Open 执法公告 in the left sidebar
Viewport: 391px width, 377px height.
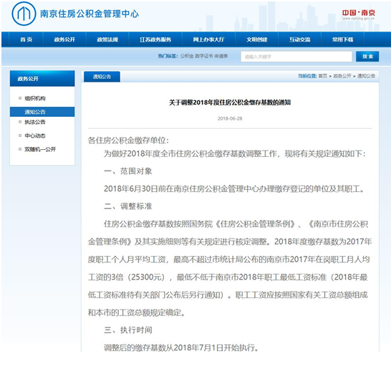(x=35, y=122)
